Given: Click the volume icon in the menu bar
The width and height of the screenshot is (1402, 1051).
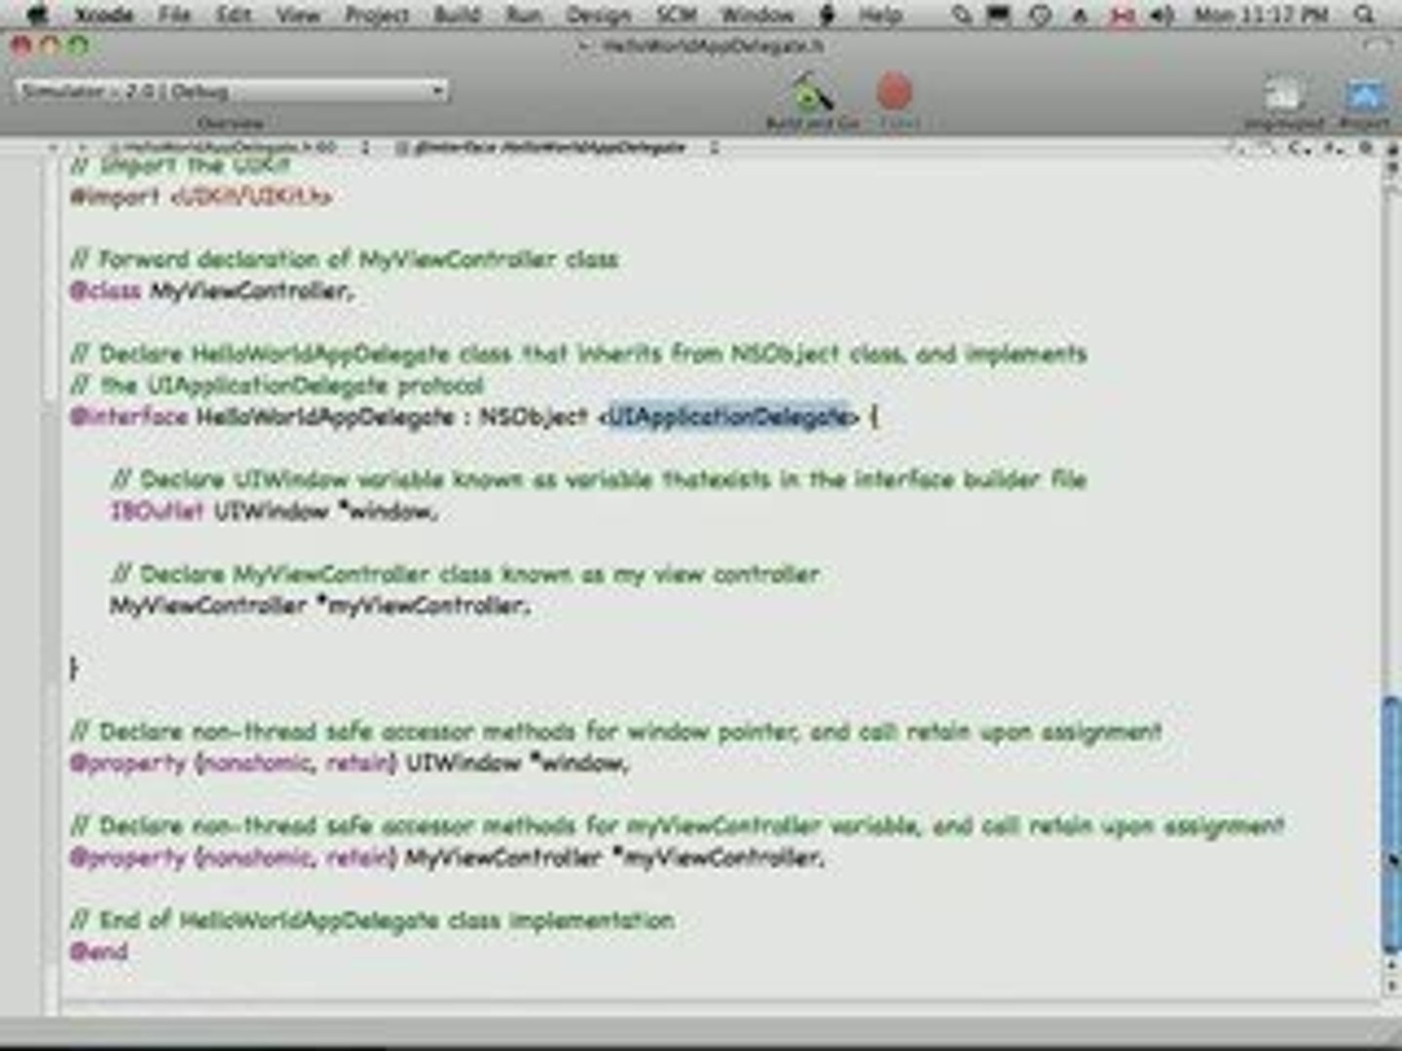Looking at the screenshot, I should tap(1161, 15).
